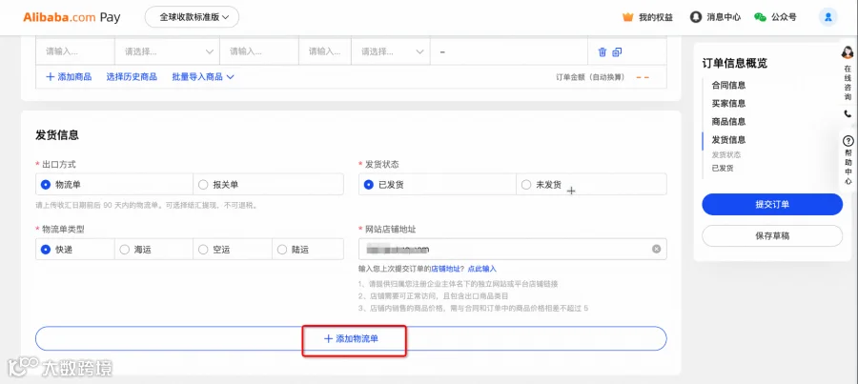Open the 帮助中心 question mark icon

point(848,141)
